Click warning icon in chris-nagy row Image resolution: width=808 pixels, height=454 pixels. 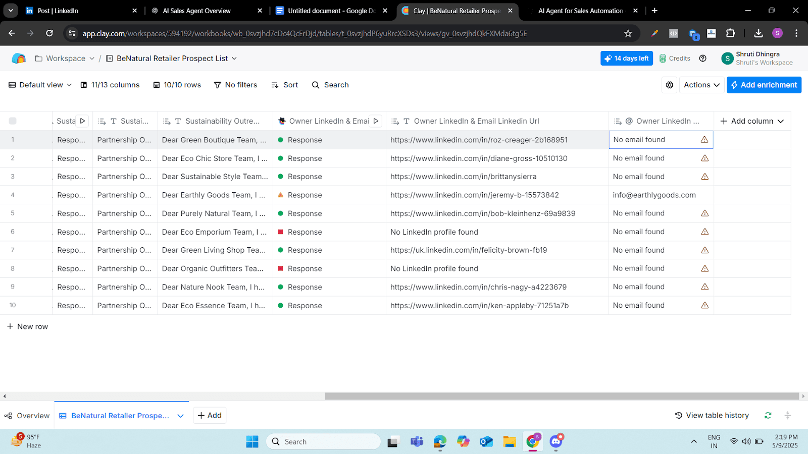[704, 287]
